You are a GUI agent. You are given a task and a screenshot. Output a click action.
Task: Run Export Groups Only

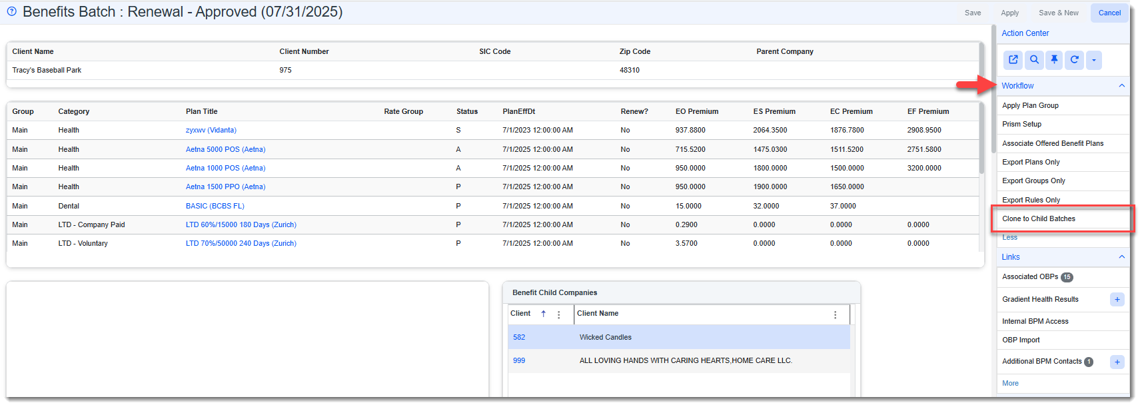(1033, 181)
